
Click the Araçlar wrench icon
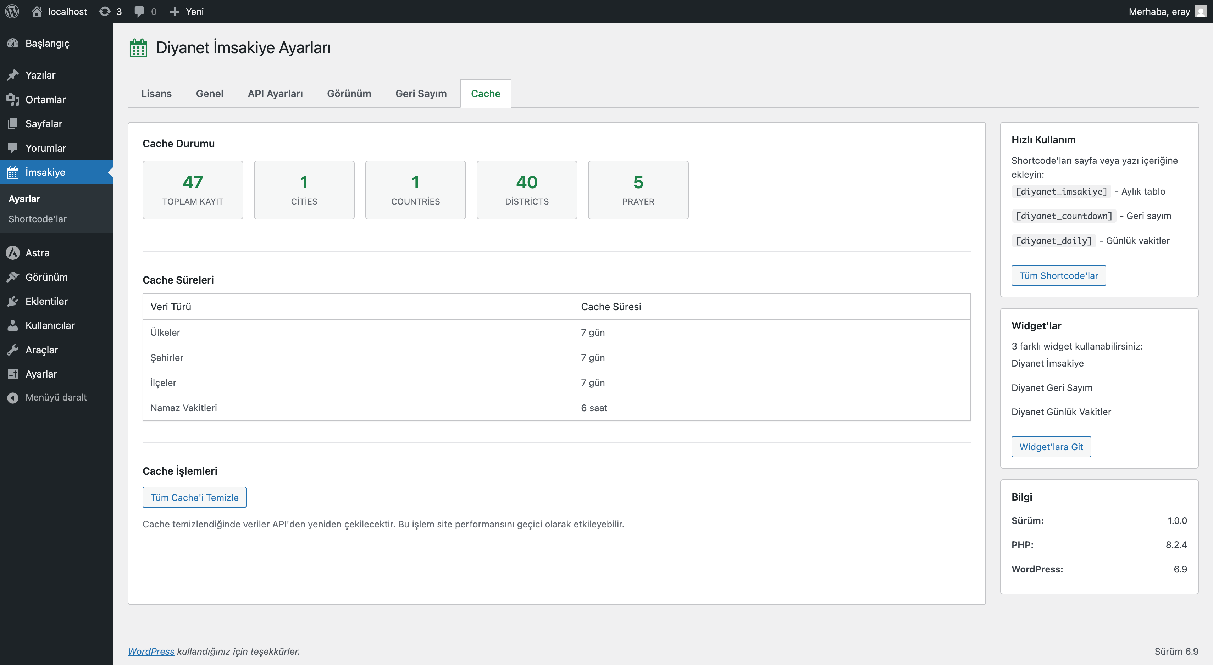pos(13,350)
